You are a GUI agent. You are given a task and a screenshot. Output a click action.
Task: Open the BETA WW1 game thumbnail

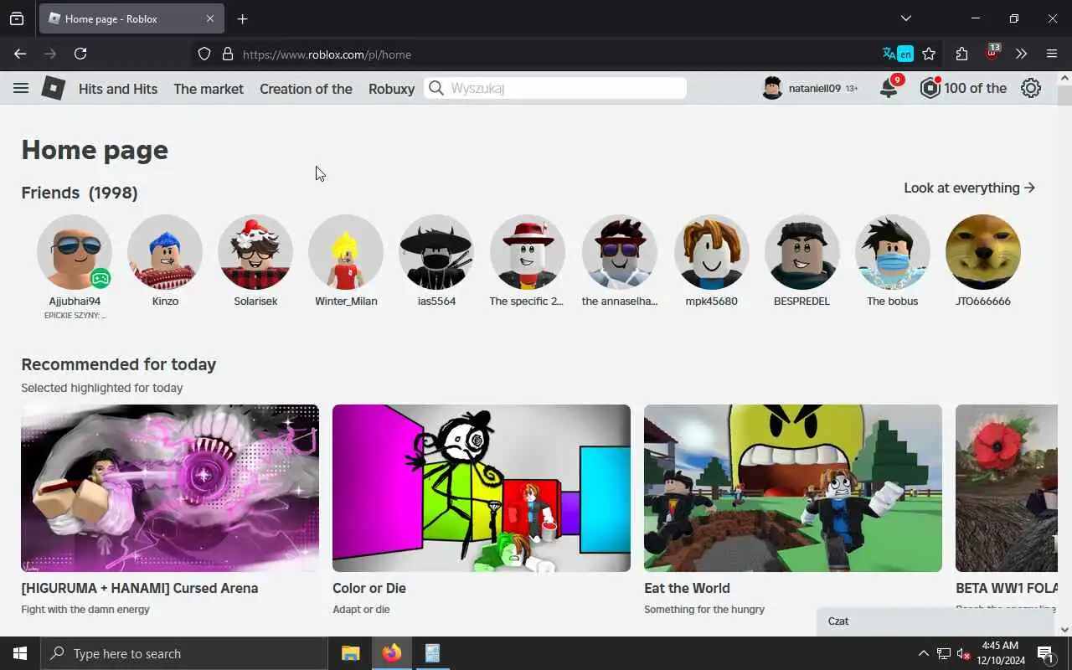pyautogui.click(x=1007, y=488)
